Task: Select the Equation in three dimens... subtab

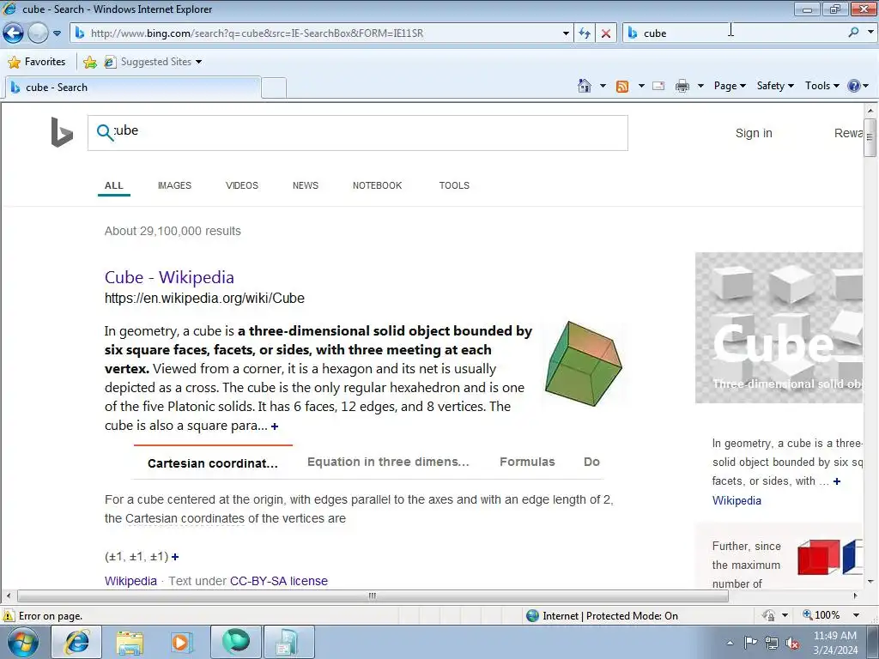Action: click(x=388, y=462)
